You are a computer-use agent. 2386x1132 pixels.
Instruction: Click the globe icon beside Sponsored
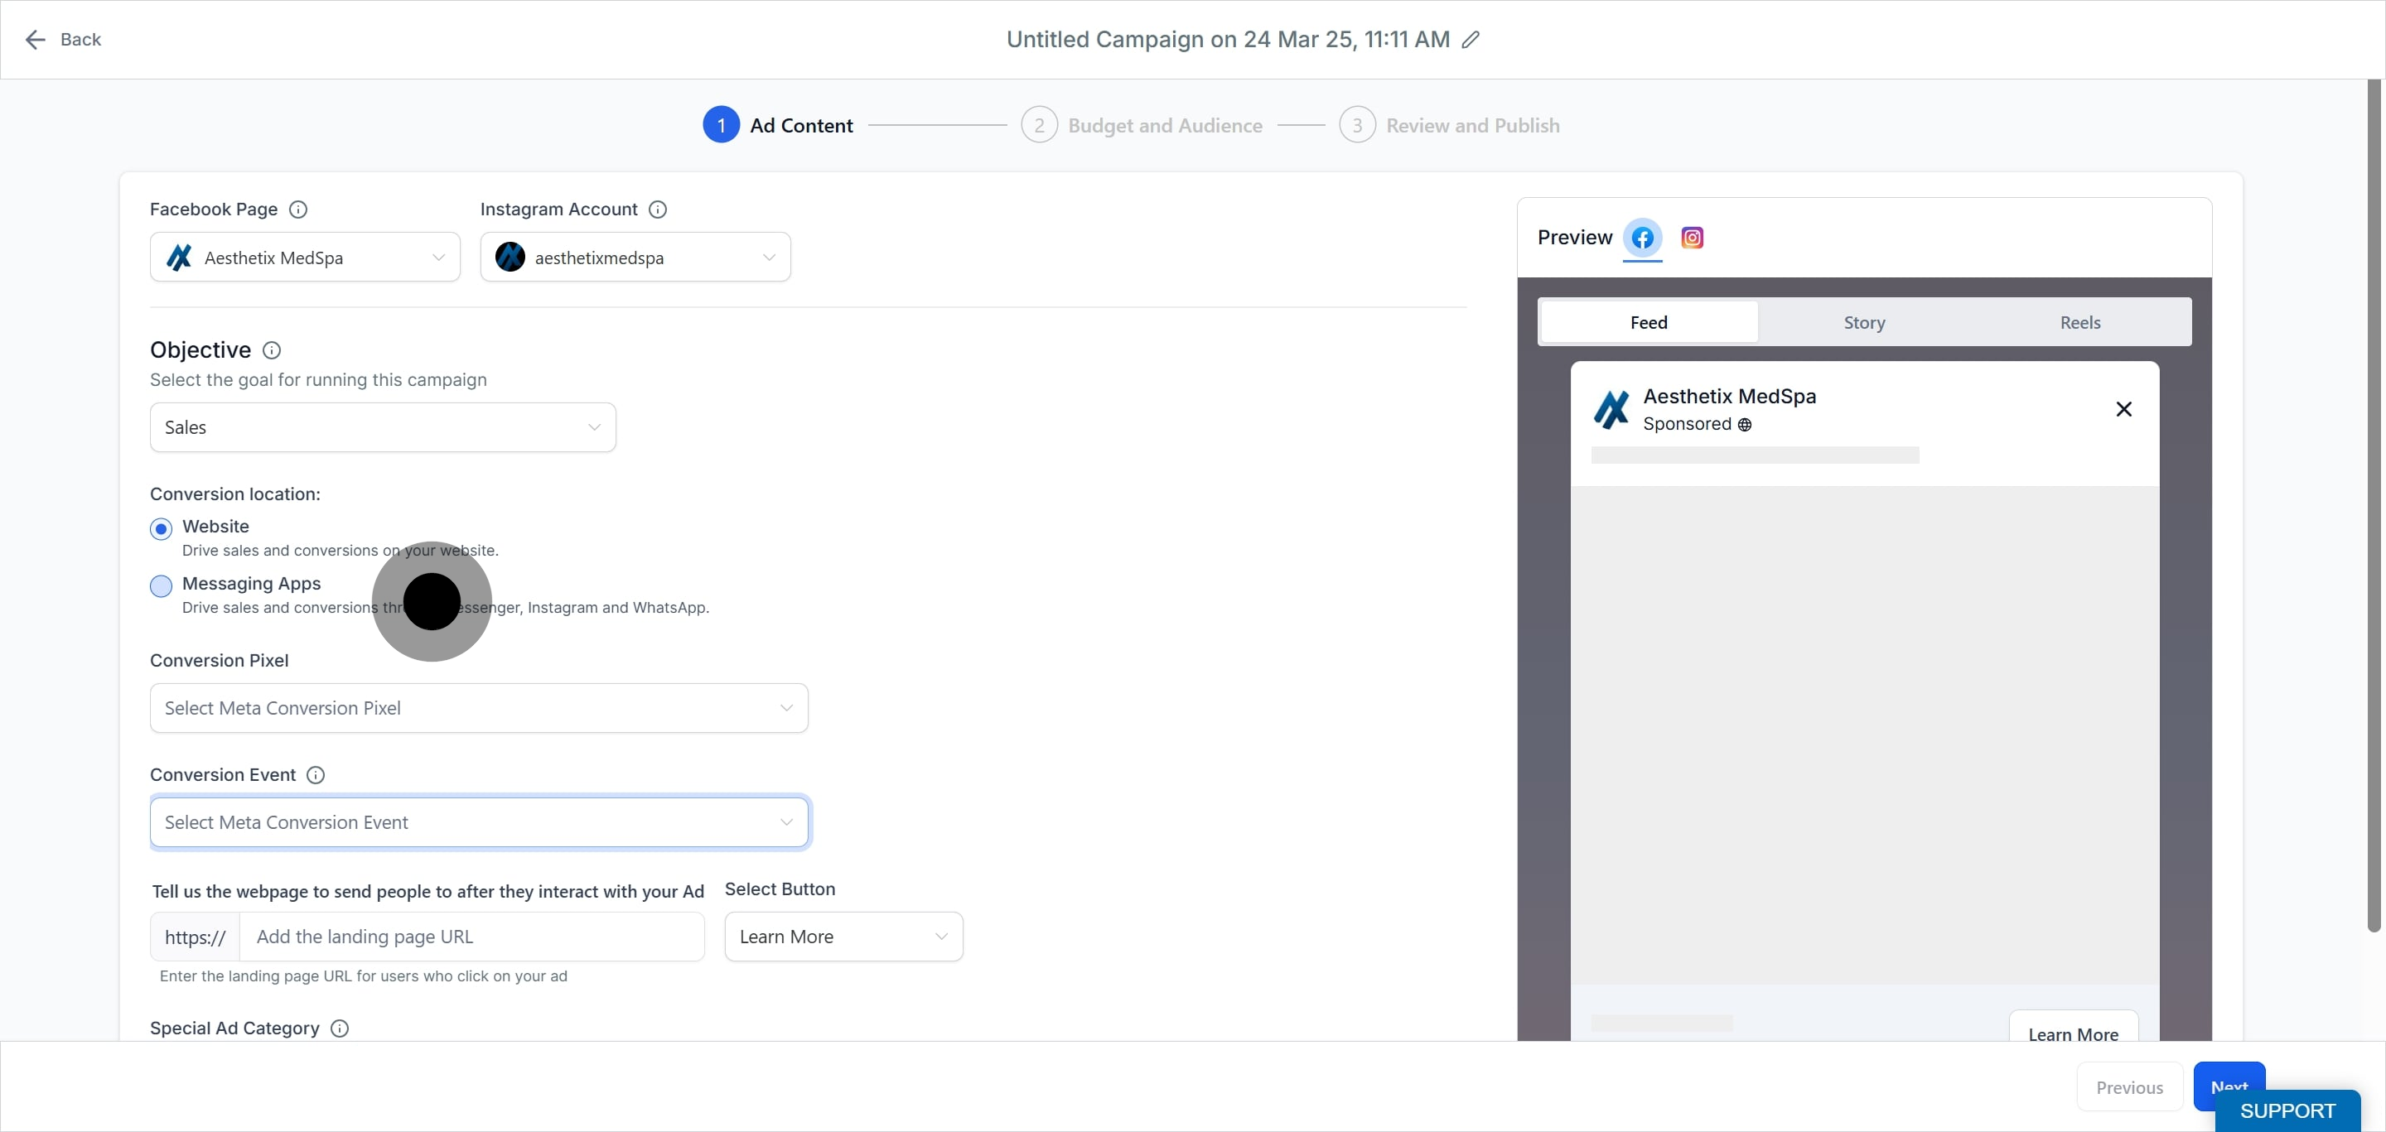click(x=1745, y=425)
